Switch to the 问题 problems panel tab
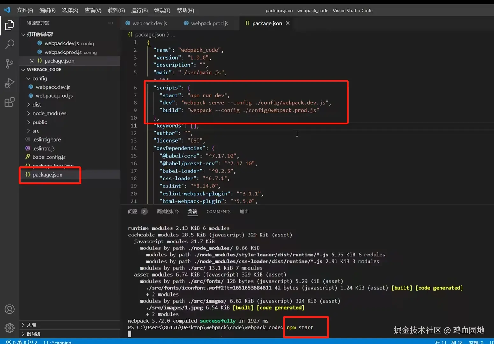 (137, 212)
